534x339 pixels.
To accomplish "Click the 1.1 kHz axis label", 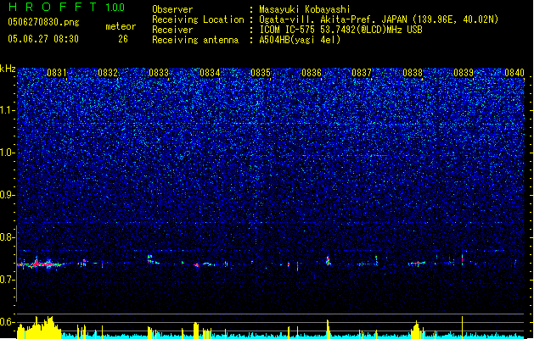I will 7,110.
